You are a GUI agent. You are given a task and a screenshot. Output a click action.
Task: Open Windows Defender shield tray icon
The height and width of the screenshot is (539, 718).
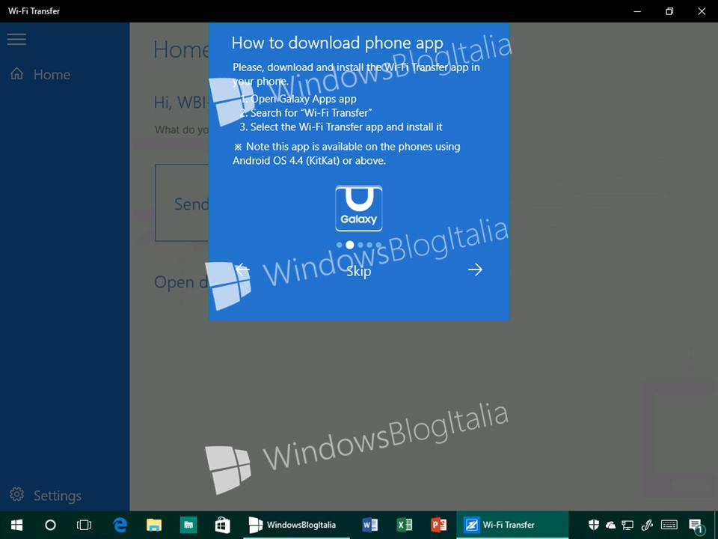[593, 525]
